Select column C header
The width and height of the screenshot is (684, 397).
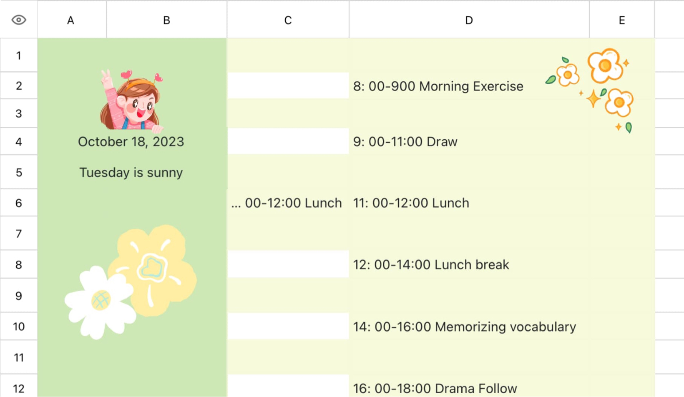[x=288, y=20]
